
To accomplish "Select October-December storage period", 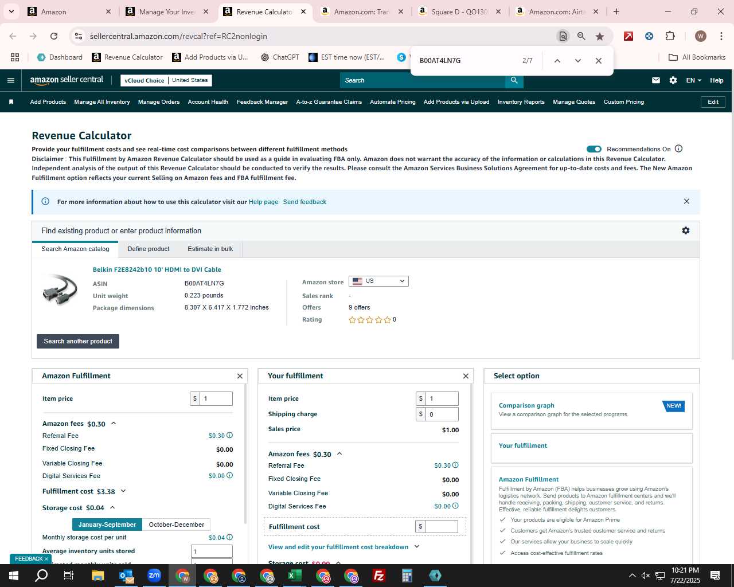I will 176,525.
